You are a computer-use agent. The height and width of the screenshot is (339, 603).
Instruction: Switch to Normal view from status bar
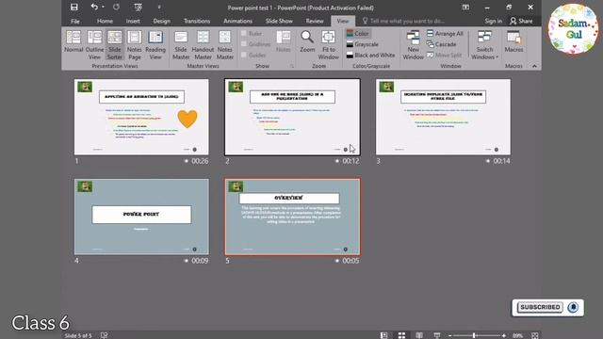click(383, 335)
